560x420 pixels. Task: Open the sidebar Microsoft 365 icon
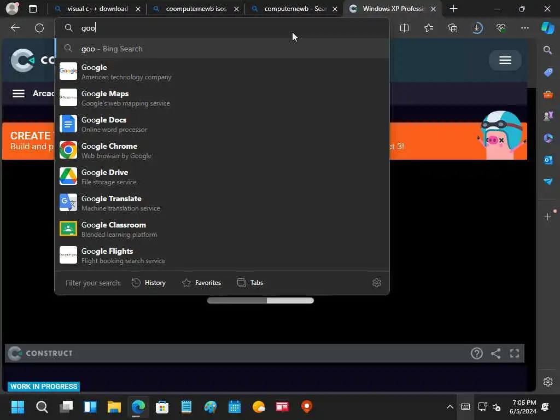(x=548, y=138)
